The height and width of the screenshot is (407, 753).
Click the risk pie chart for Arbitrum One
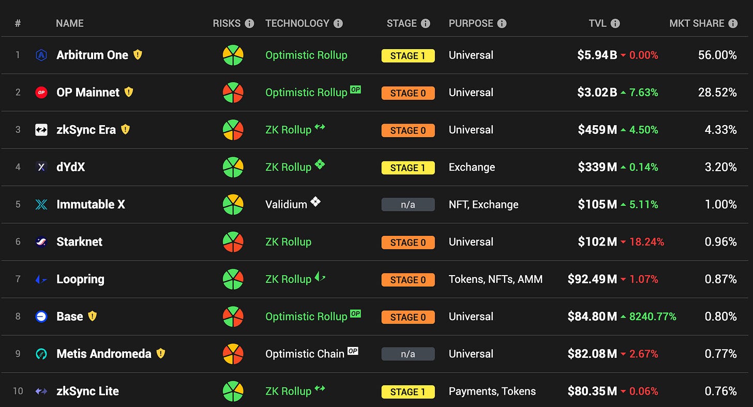[x=233, y=55]
